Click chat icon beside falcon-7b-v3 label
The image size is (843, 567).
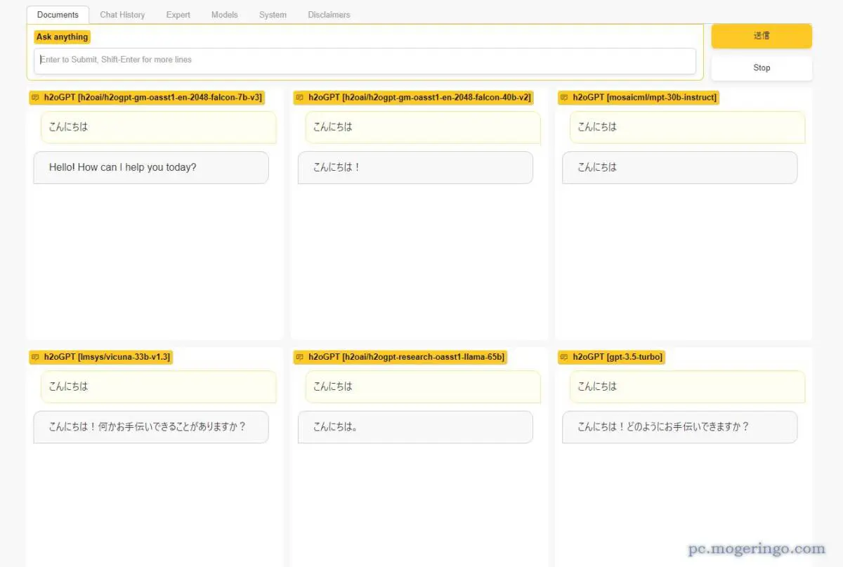(35, 98)
